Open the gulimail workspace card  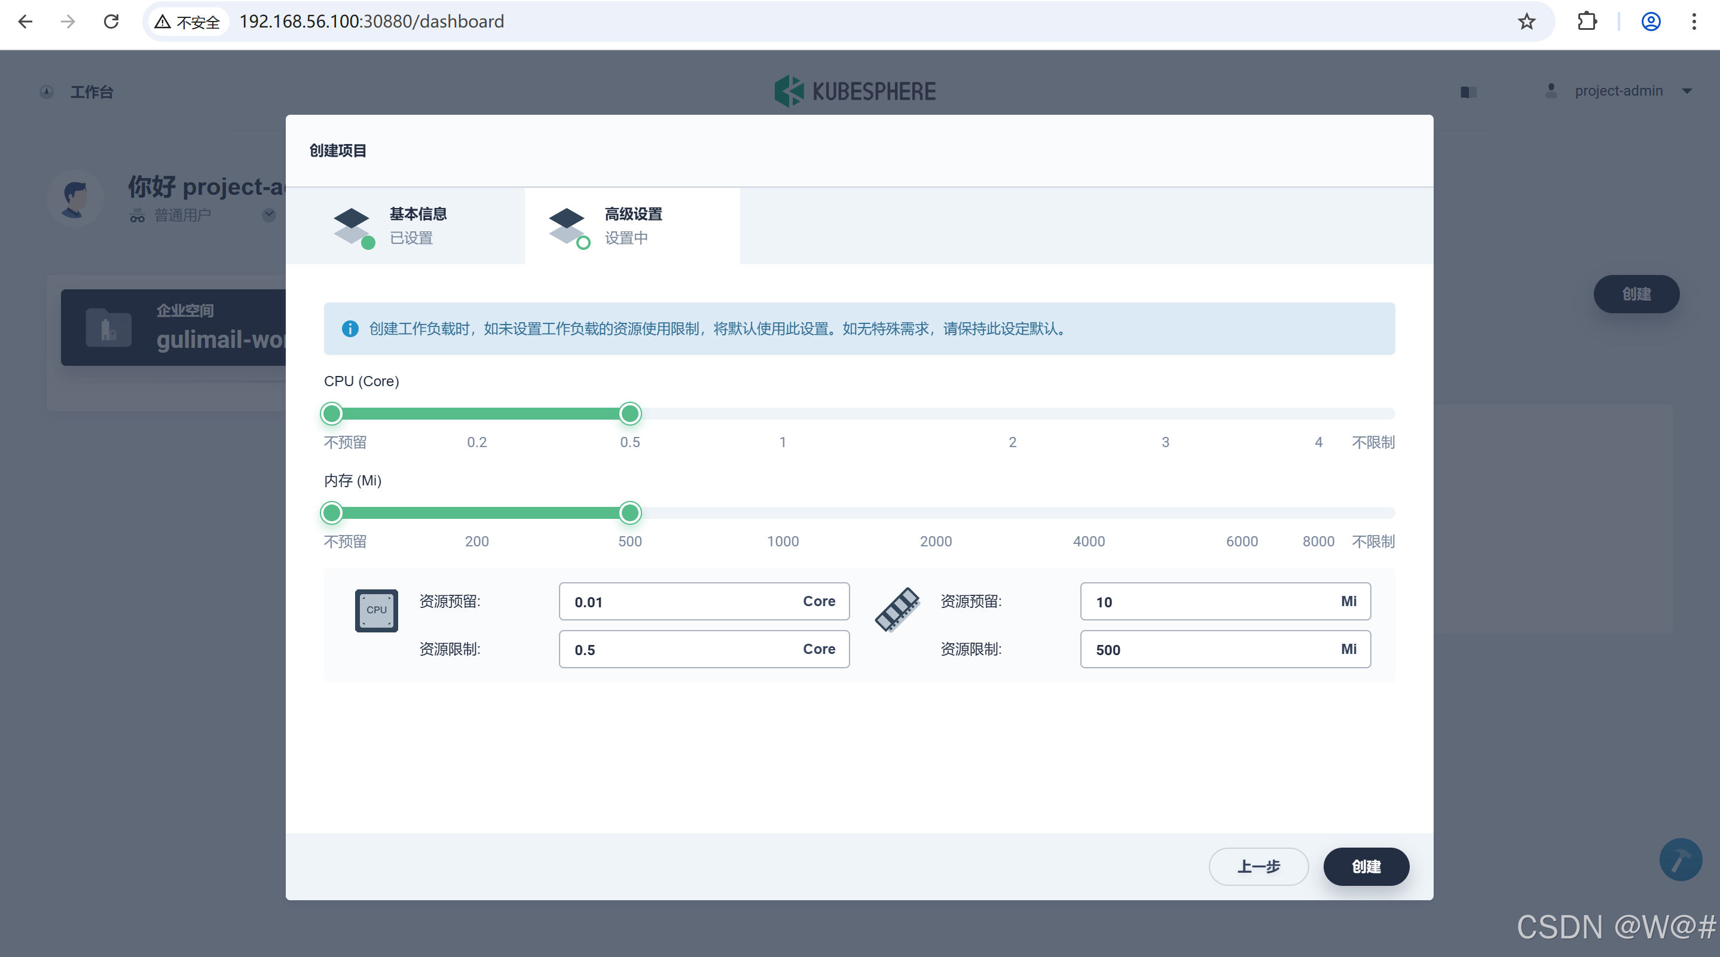click(x=173, y=327)
